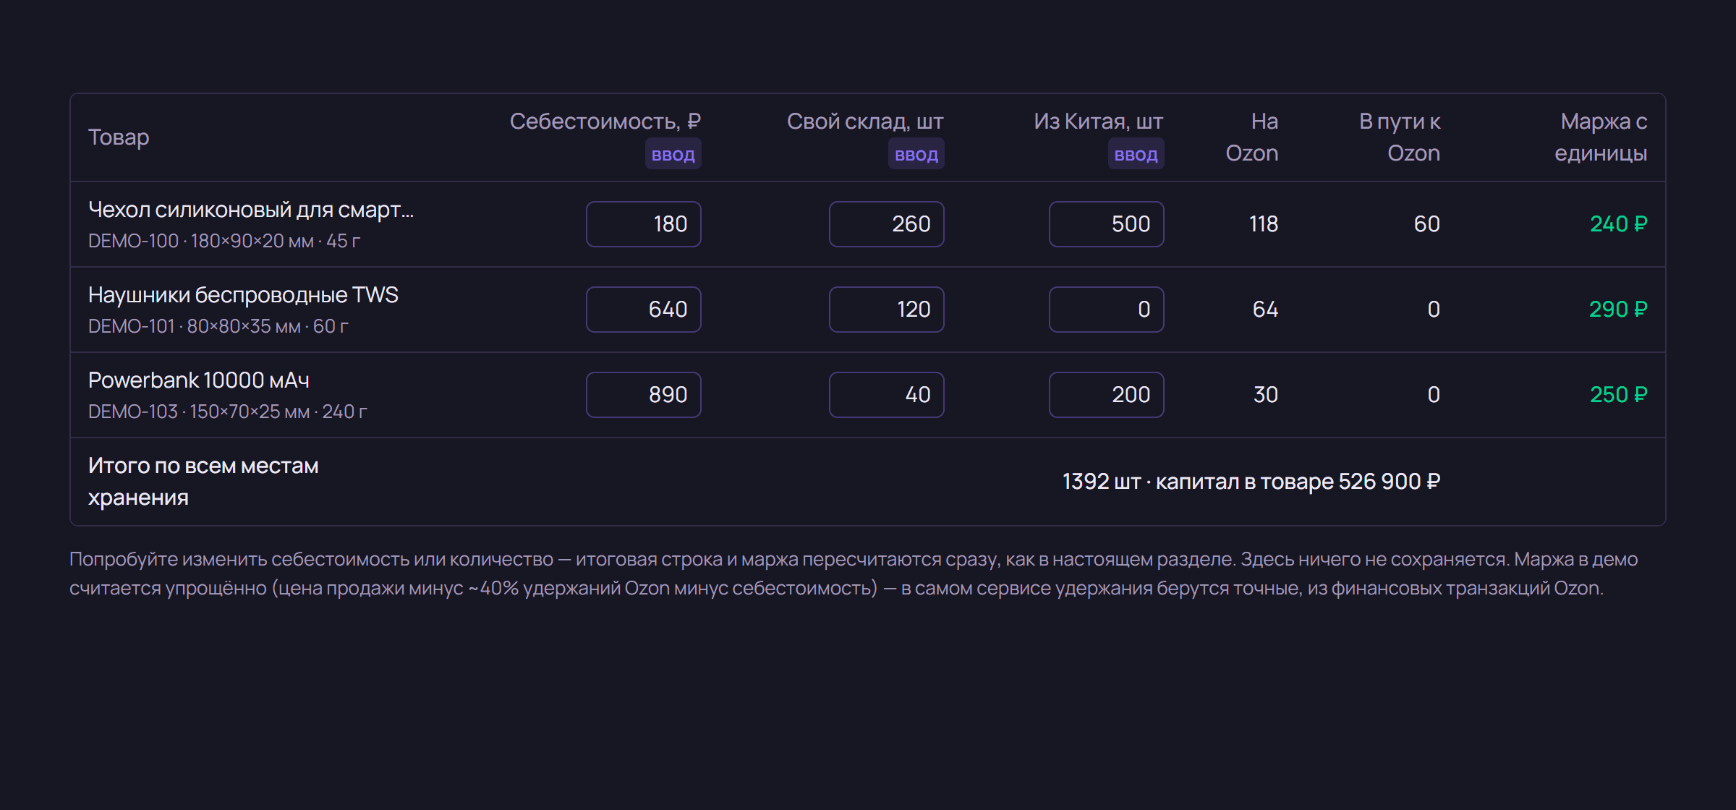The image size is (1736, 810).
Task: Click На Ozon value 118
Action: (1264, 224)
